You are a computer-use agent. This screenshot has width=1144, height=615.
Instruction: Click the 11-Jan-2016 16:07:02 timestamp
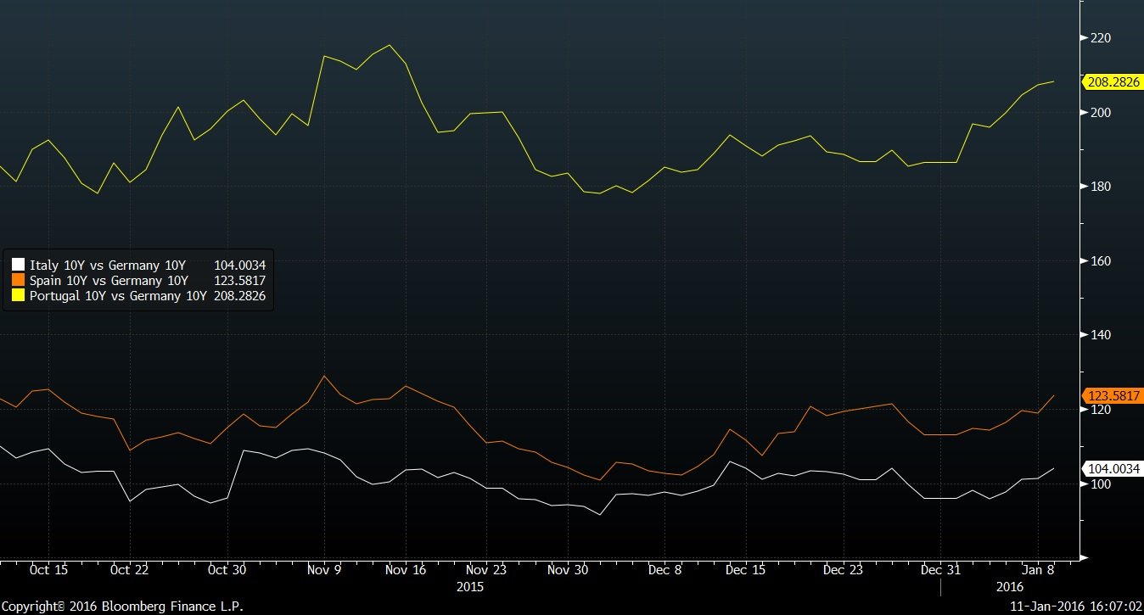click(1074, 607)
